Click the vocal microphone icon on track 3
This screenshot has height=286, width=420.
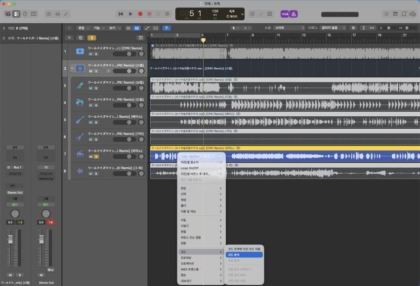80,86
